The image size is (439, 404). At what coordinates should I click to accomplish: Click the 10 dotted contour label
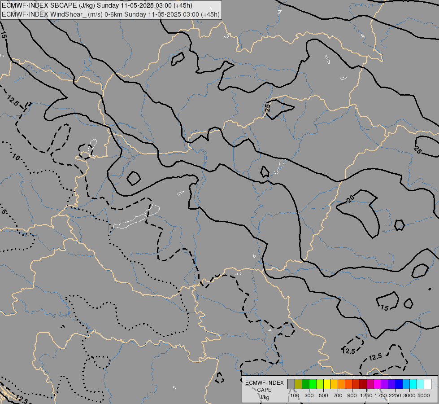[16, 157]
